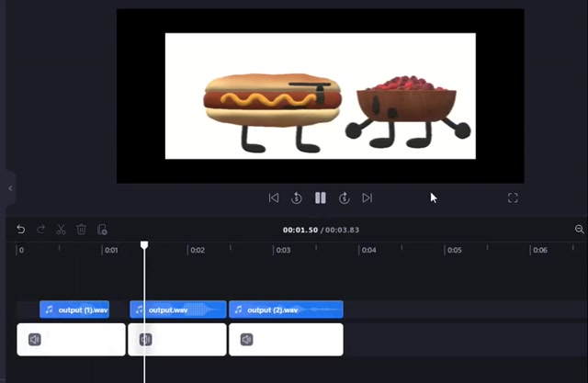Select the output (2).wav audio clip
Image resolution: width=588 pixels, height=383 pixels.
click(286, 310)
